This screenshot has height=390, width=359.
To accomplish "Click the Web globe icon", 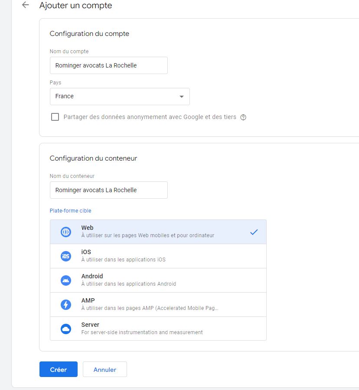I will coord(65,232).
